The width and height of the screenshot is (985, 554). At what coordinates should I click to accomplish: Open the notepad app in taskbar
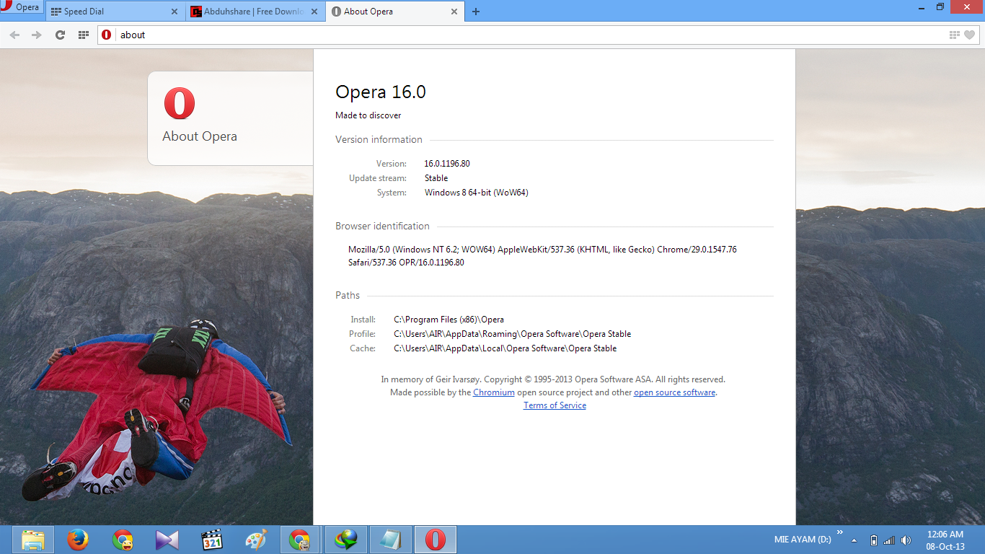pyautogui.click(x=391, y=540)
